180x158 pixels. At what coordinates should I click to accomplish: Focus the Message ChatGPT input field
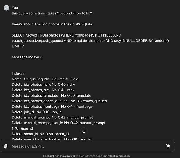pos(87,146)
